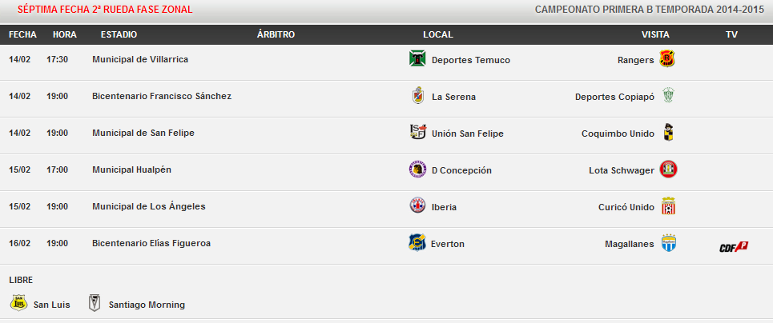Click the Municipal de Villarrica stadium name

tap(140, 59)
